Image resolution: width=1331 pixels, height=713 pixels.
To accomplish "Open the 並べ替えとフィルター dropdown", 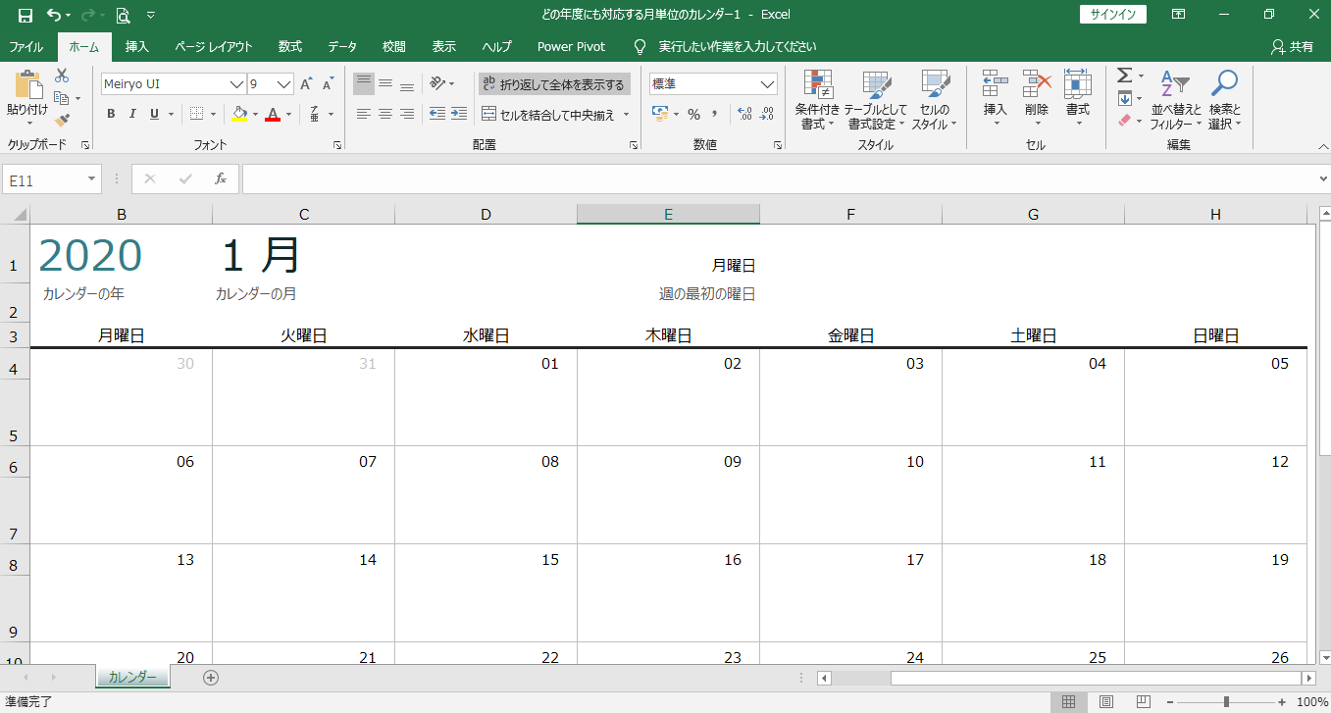I will coord(1175,98).
